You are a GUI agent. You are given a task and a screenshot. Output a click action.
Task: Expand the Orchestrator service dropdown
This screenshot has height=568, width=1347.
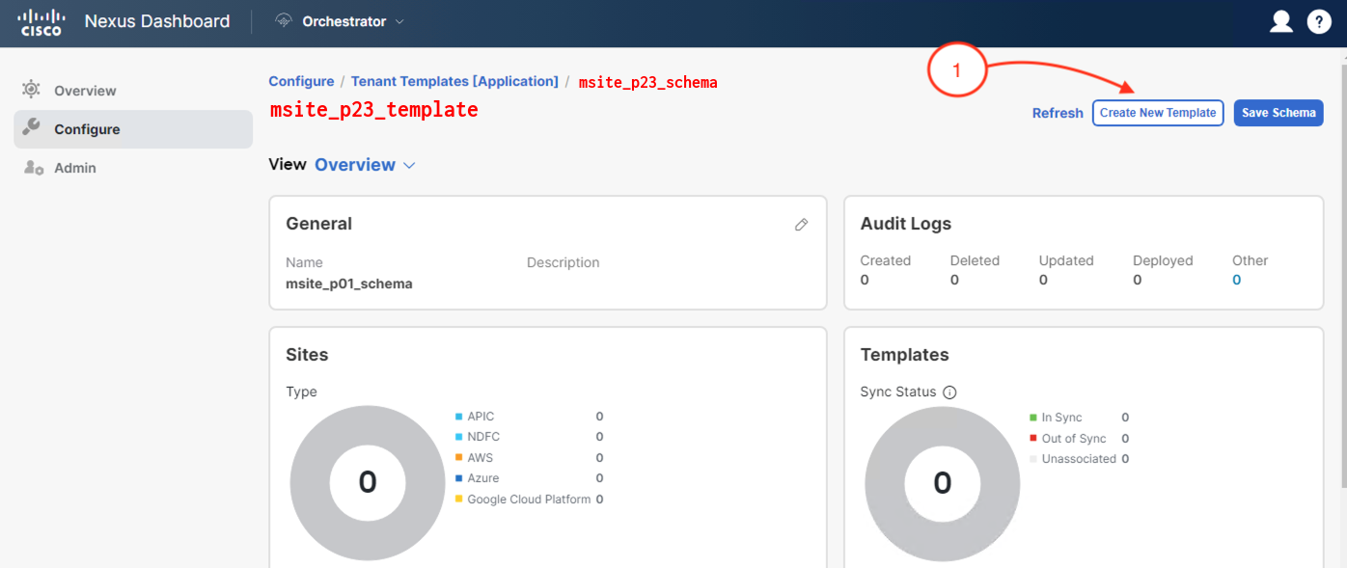[399, 21]
